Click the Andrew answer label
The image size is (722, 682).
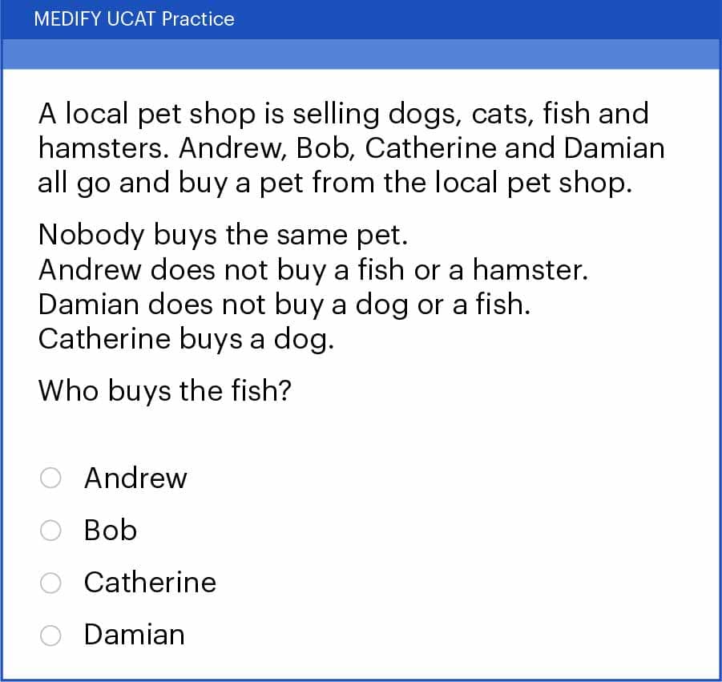[x=135, y=478]
